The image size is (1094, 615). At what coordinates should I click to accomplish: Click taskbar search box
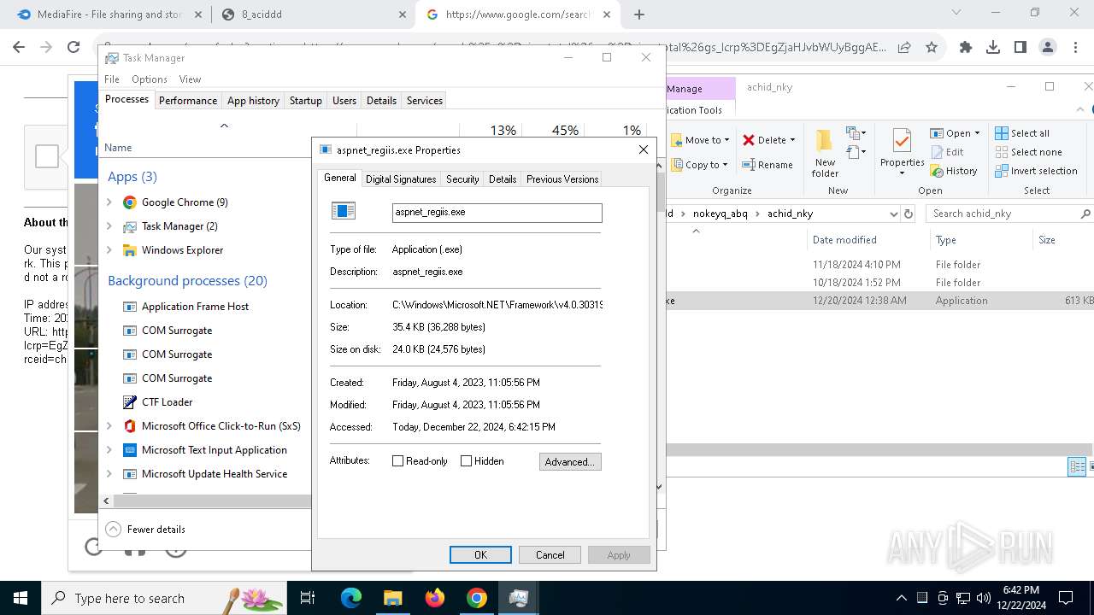[x=162, y=598]
